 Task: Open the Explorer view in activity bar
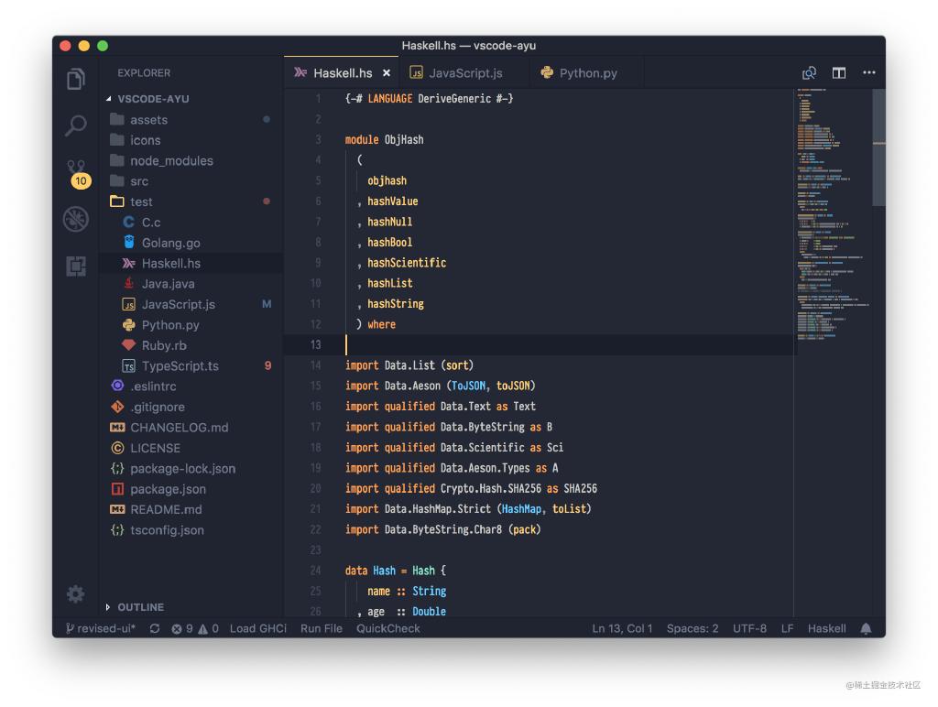click(76, 80)
